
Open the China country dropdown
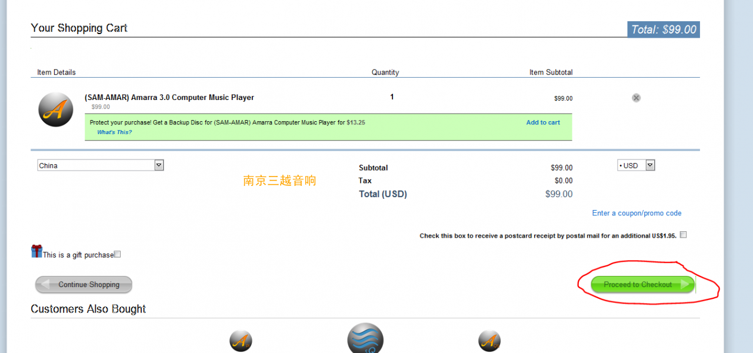point(100,165)
